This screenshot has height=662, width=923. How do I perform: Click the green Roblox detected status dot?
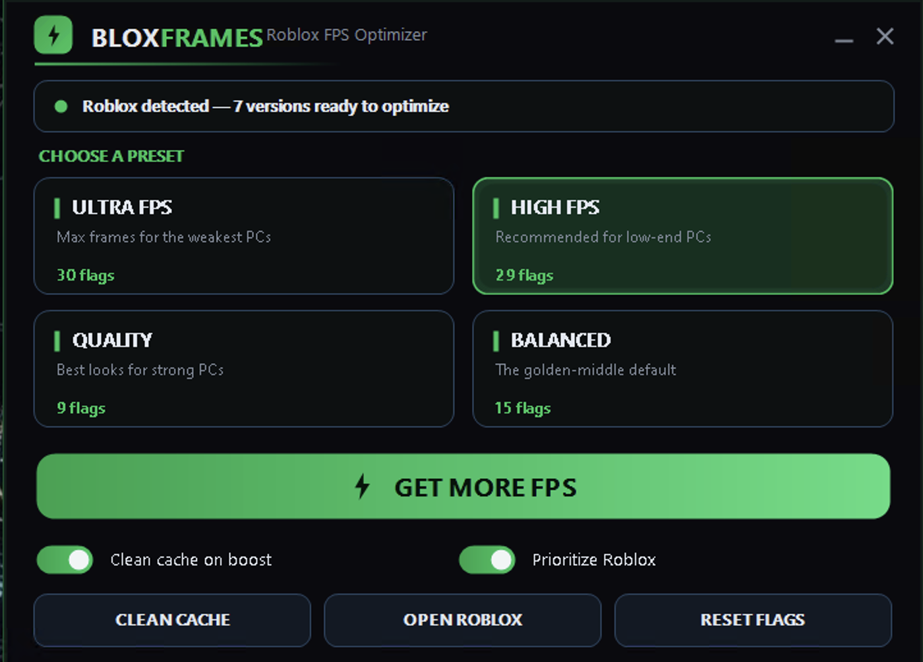pos(61,106)
